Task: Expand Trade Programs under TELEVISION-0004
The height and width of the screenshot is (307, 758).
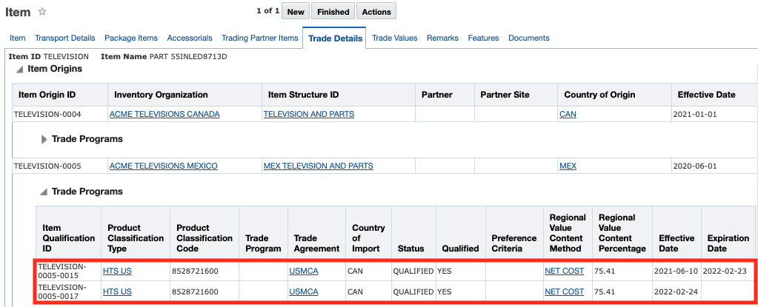Action: (x=44, y=139)
